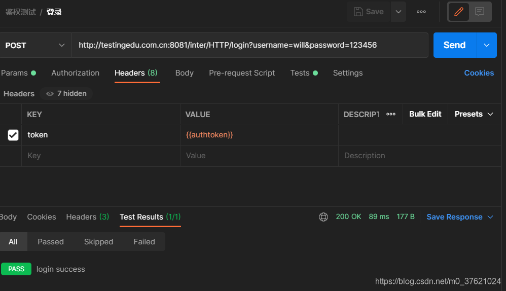Screen dimensions: 506x291
Task: Switch to the Authorization tab
Action: 75,73
